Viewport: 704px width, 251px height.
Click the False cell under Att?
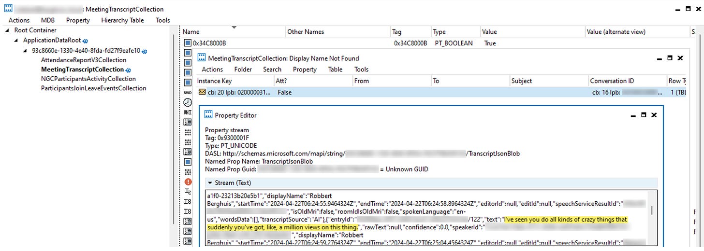click(285, 92)
